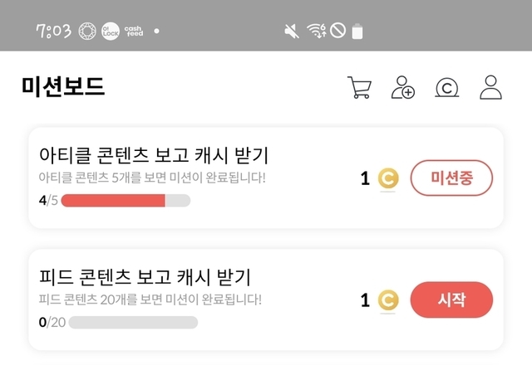Tap the Wi-Fi status icon
This screenshot has height=365, width=532.
click(315, 32)
